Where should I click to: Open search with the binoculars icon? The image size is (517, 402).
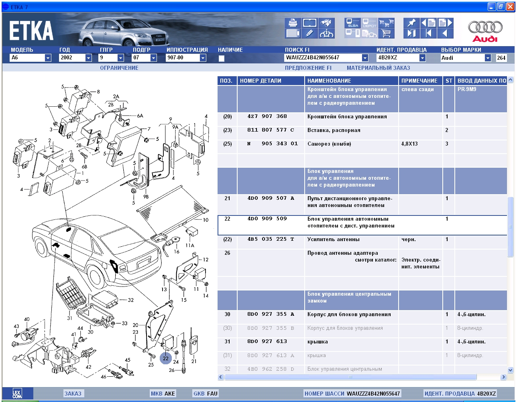tap(326, 22)
